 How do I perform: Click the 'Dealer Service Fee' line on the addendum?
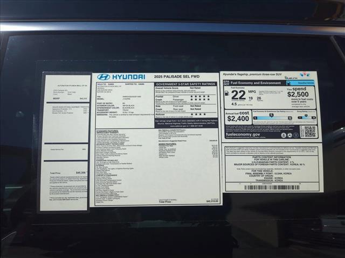68,149
